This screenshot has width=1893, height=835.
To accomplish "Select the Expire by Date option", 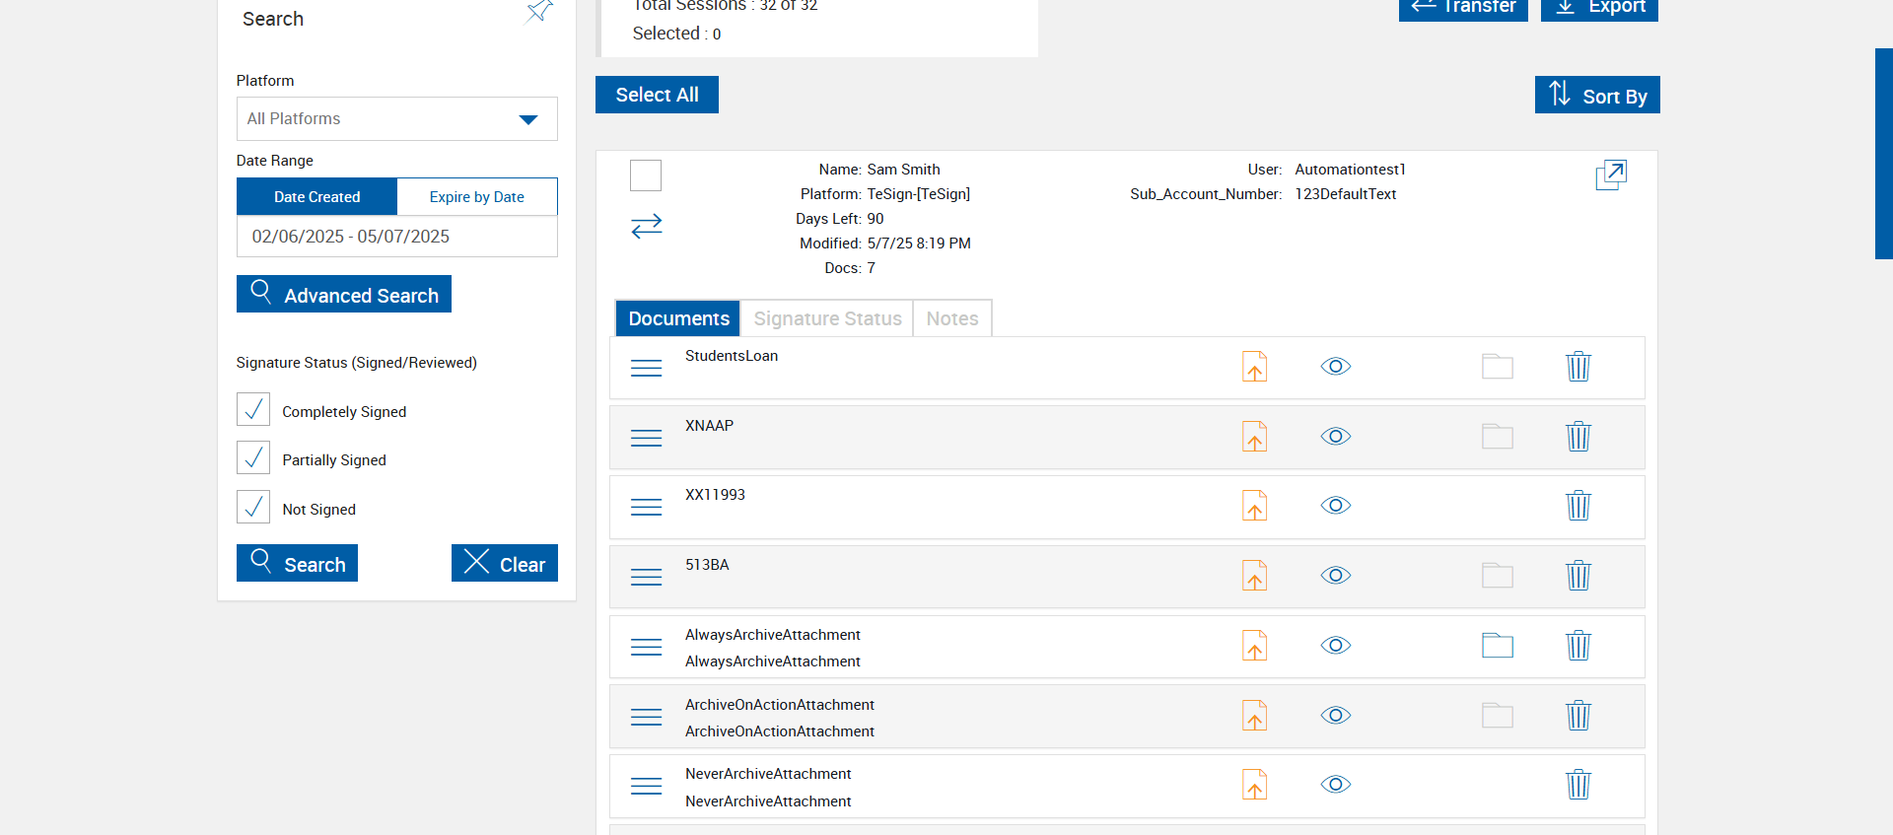I will pos(477,197).
